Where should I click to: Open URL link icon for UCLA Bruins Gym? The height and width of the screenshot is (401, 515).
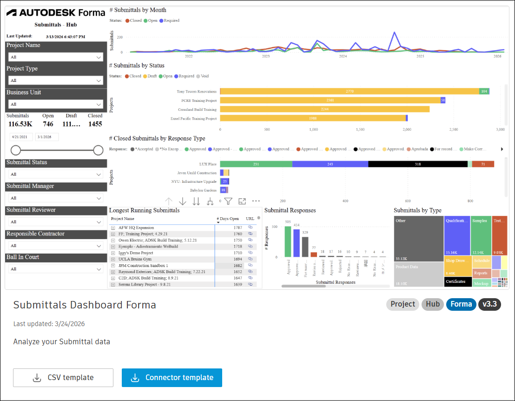point(250,259)
